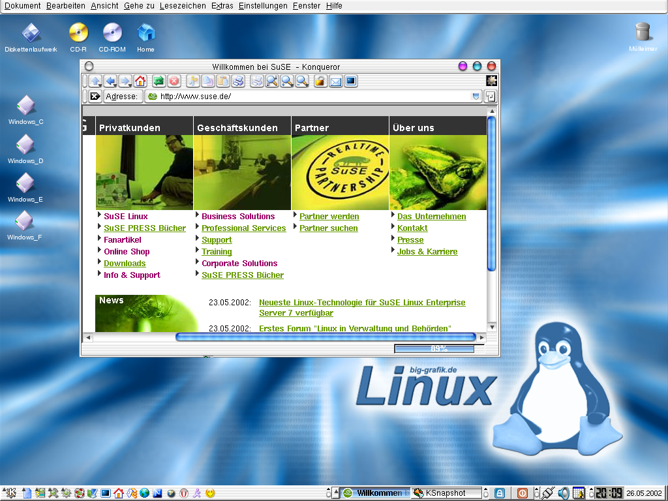Follow the Professional Services link
Screen dimensions: 668x501
pos(244,228)
